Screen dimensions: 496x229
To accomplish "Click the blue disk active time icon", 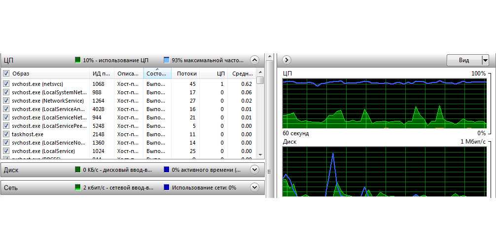I will (167, 170).
